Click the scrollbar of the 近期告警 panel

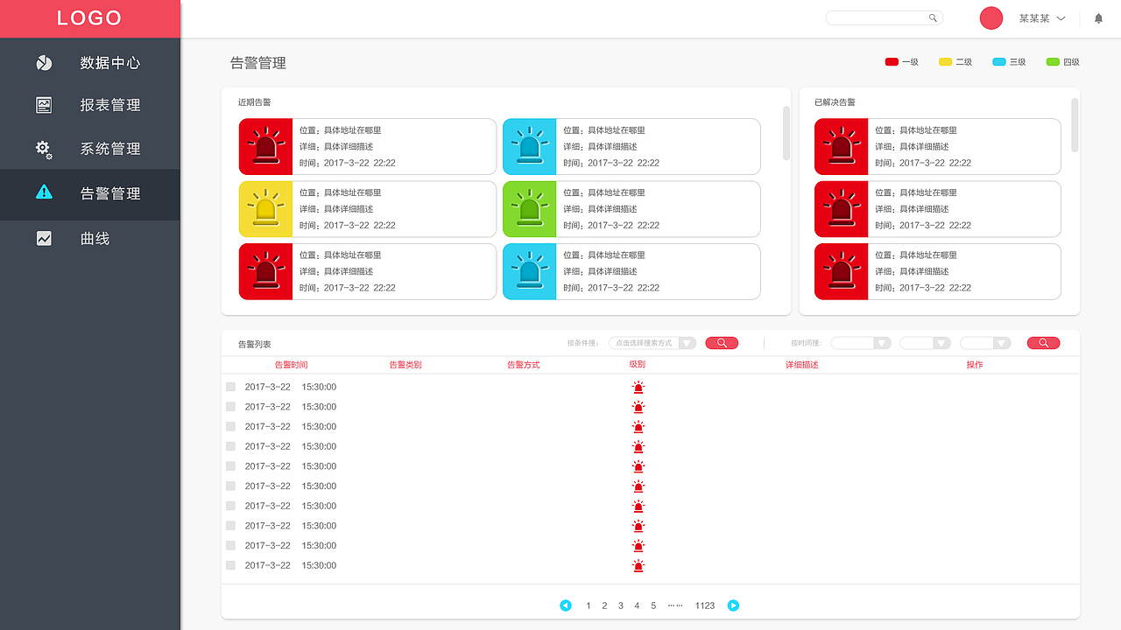[786, 133]
